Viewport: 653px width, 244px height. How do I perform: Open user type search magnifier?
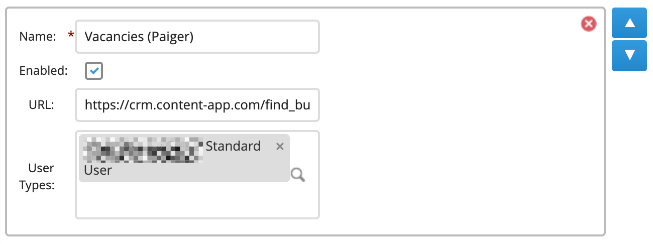298,175
